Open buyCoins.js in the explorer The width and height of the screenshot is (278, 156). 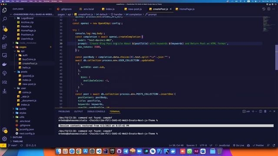click(29, 59)
